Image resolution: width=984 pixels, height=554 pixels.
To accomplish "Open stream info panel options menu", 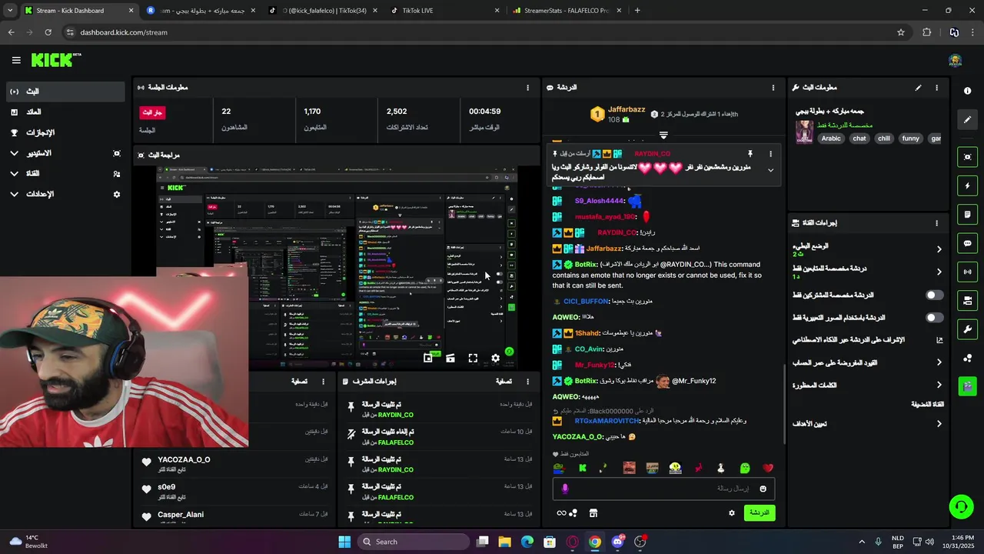I will pos(936,88).
